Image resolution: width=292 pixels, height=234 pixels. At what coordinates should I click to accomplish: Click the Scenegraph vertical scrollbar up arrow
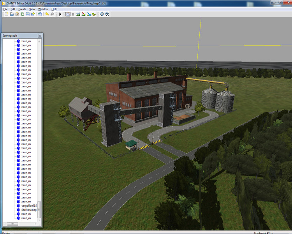[39, 41]
